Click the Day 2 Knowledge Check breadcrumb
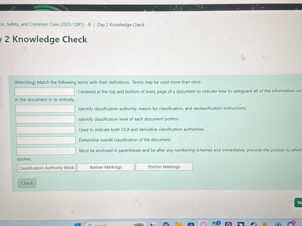 click(x=121, y=25)
